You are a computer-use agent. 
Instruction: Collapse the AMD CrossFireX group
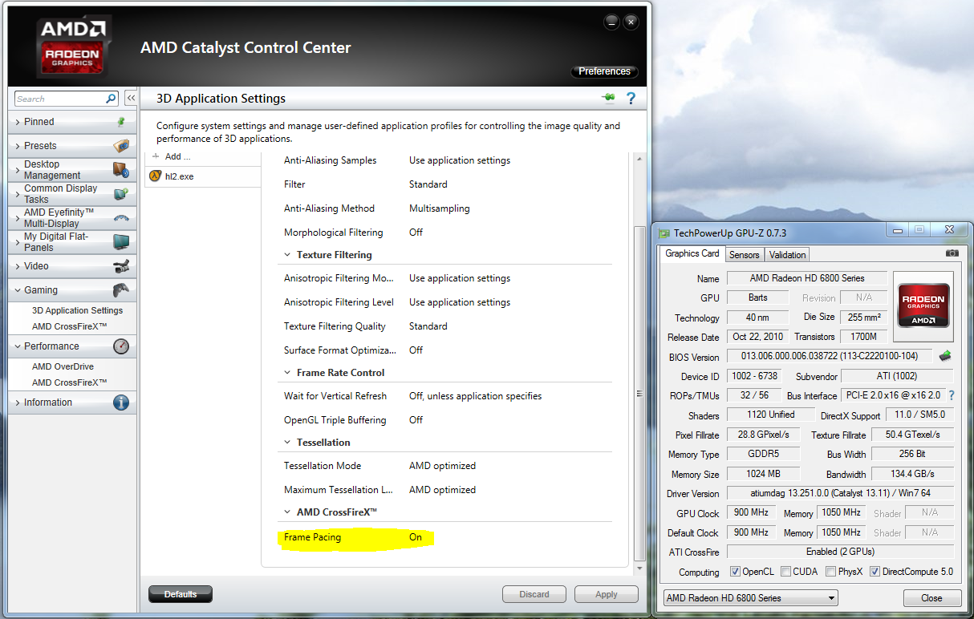288,512
